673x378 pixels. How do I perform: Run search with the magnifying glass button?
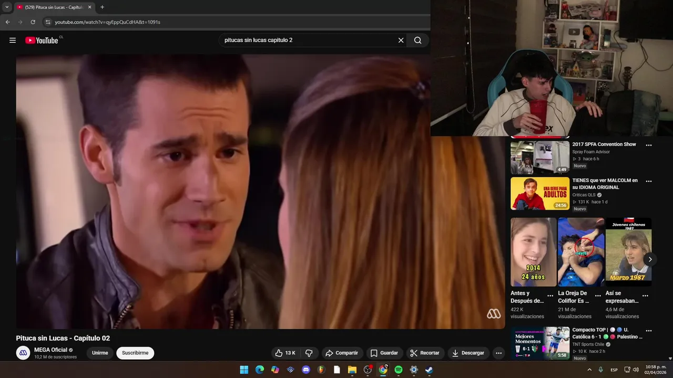(x=417, y=40)
